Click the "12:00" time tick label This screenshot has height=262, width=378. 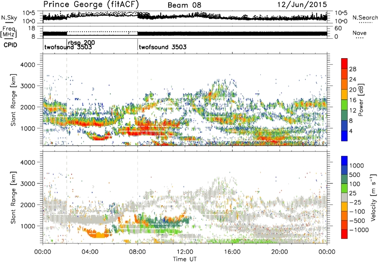(185, 252)
